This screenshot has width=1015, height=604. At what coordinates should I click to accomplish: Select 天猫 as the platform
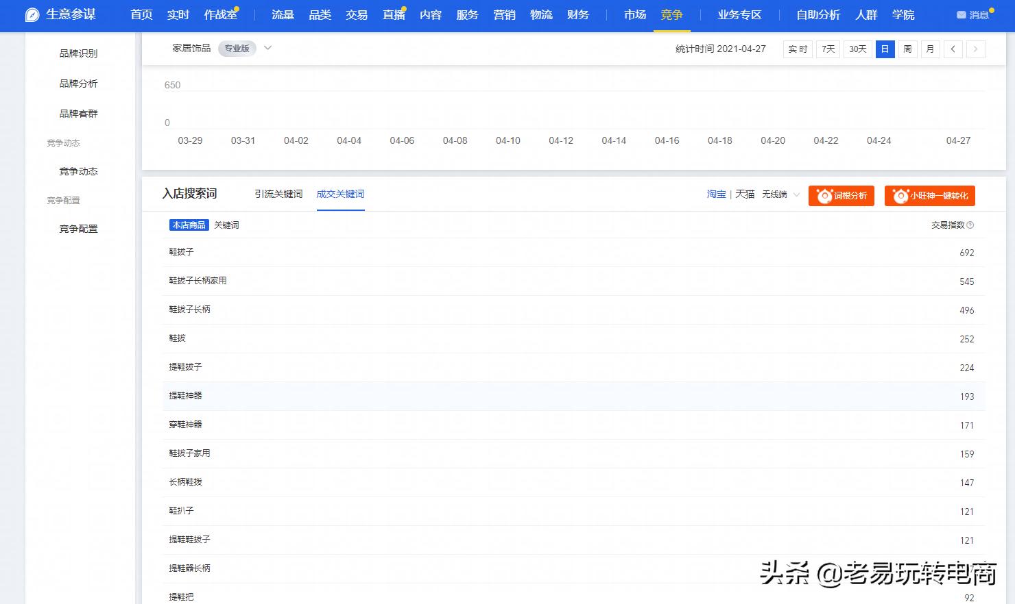point(744,194)
